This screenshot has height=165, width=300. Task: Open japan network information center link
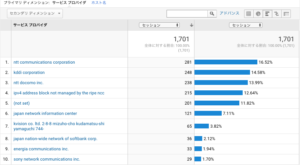click(x=45, y=113)
